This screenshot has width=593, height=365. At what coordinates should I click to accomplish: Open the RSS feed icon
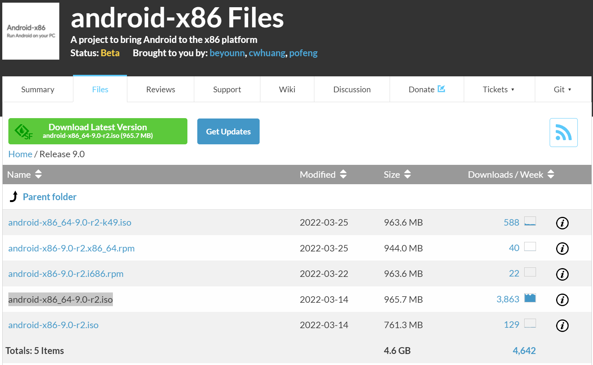pyautogui.click(x=563, y=133)
